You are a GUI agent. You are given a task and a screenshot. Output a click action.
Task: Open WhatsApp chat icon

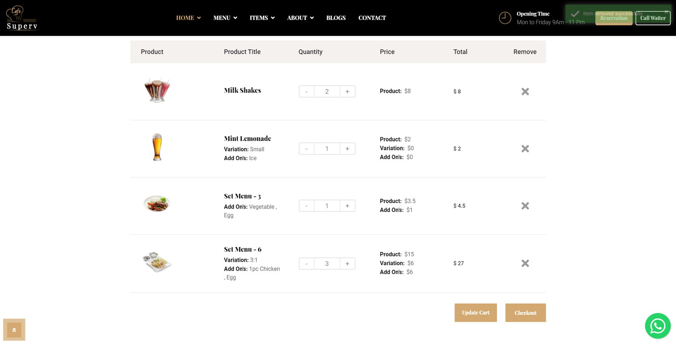pyautogui.click(x=657, y=326)
